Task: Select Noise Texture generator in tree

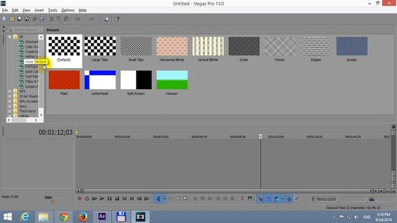Action: 35,62
